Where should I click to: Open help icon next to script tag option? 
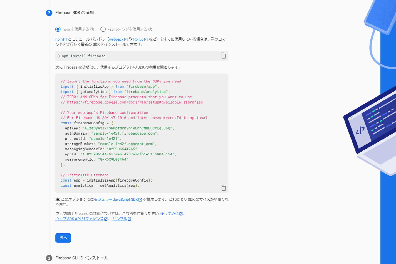point(150,29)
